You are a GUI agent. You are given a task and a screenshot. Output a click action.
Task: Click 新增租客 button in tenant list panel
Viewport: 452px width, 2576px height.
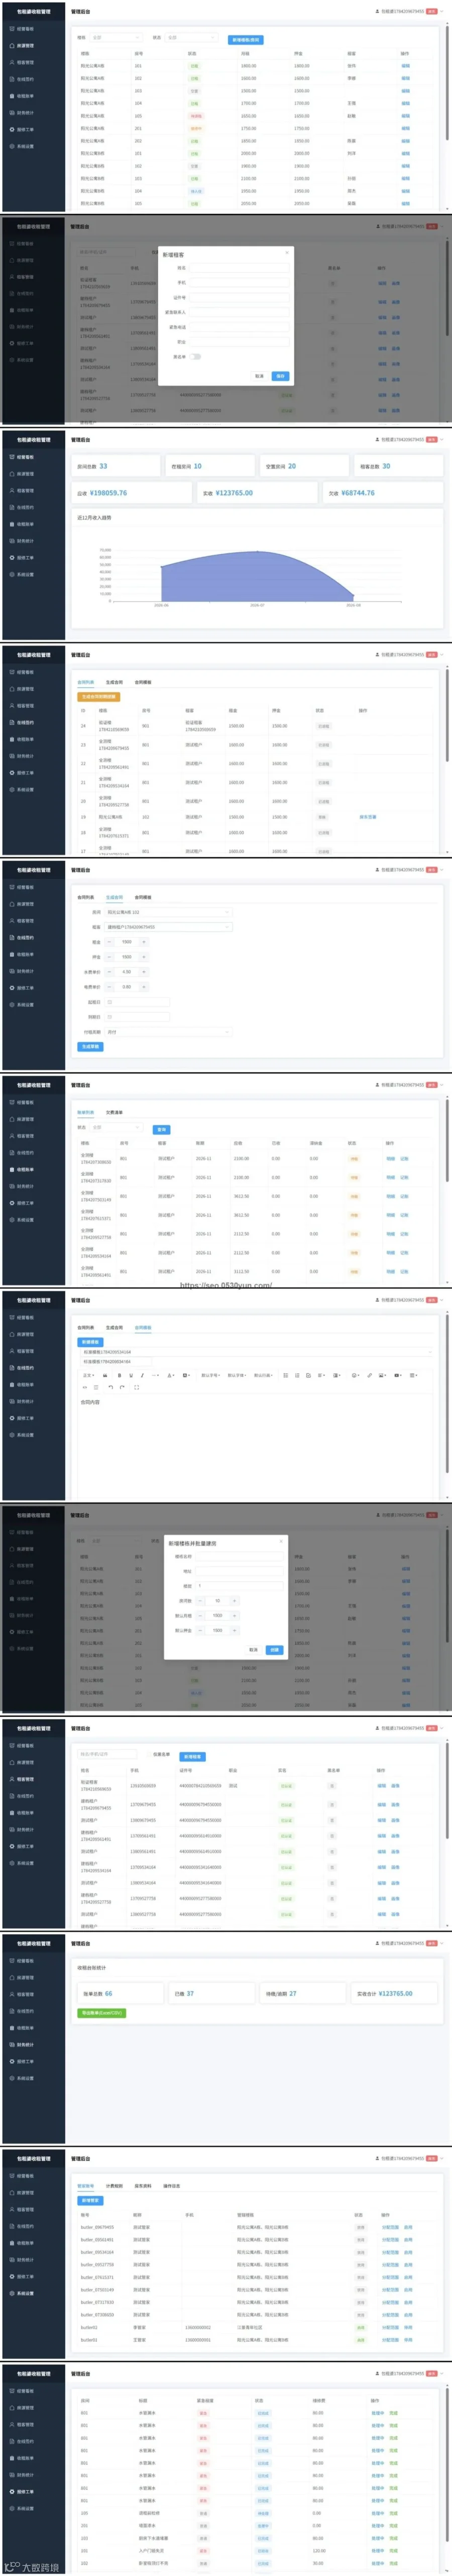pyautogui.click(x=192, y=1757)
